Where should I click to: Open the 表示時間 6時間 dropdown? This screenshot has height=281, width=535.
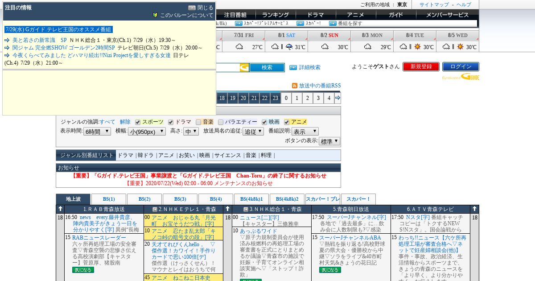tap(97, 132)
